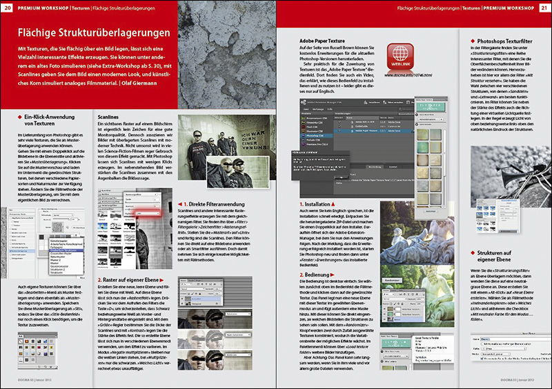The height and width of the screenshot is (389, 552).
Task: Click the pattern preview swatch in Musterüberlagerung dialog
Action: [x=58, y=227]
